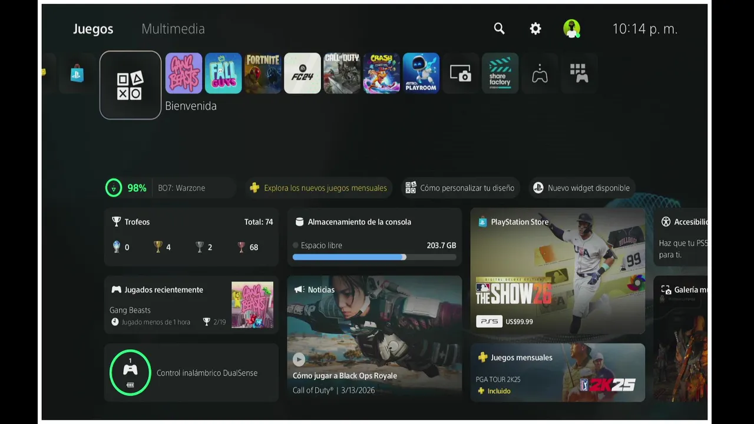Open Control inalámbrico DualSense widget
The height and width of the screenshot is (424, 754).
[x=191, y=373]
